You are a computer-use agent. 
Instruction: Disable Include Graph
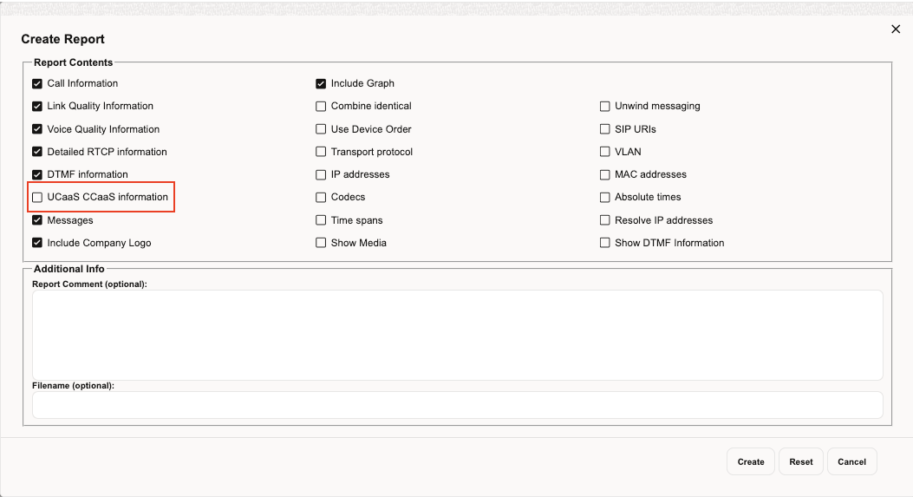(321, 83)
